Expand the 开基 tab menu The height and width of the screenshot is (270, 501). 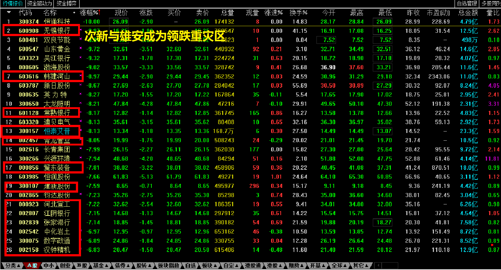(x=318, y=266)
